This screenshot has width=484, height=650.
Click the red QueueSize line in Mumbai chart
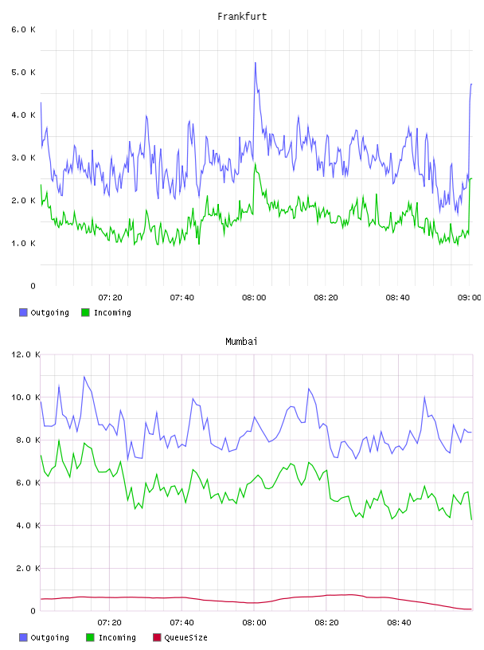[x=256, y=602]
